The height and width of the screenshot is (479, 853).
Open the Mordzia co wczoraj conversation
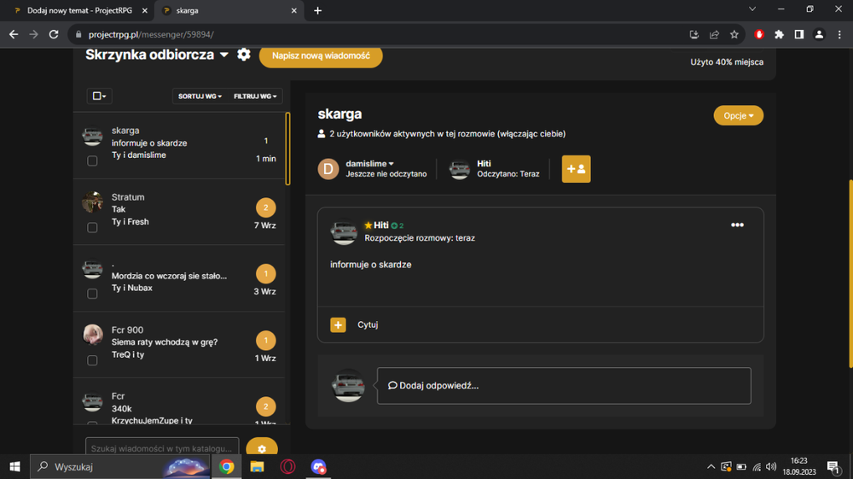click(x=179, y=278)
